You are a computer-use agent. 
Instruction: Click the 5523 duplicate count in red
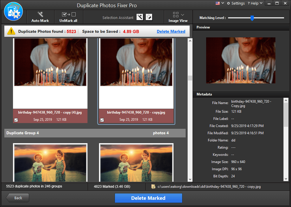71,31
